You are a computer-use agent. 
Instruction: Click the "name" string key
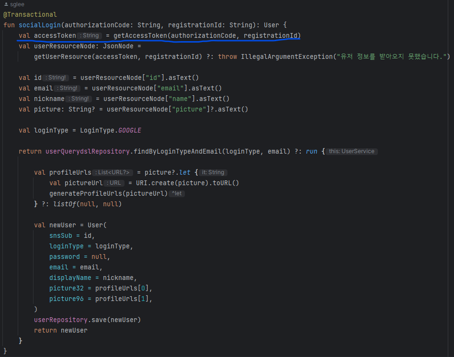[x=180, y=99]
